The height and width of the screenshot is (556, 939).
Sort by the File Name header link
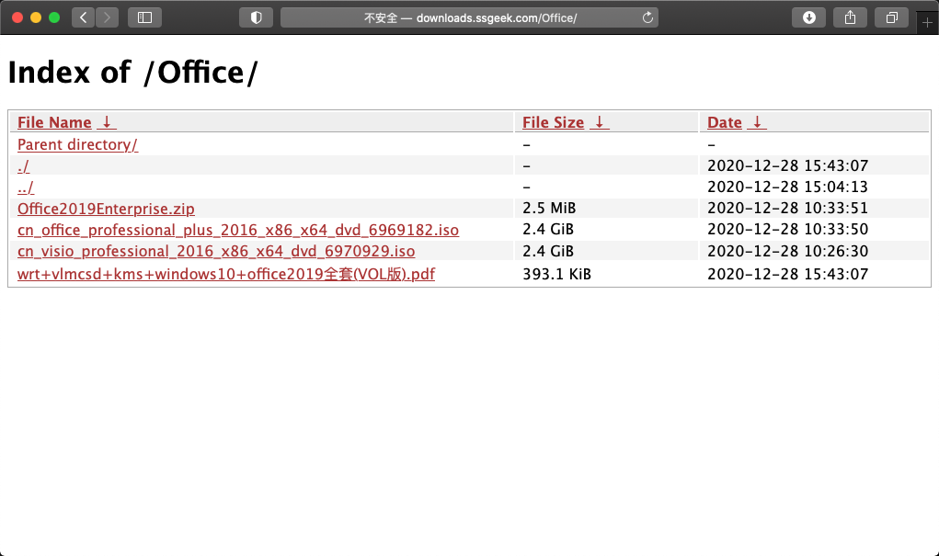point(54,122)
